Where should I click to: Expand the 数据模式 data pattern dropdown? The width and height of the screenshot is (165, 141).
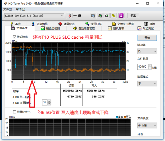click(x=147, y=84)
